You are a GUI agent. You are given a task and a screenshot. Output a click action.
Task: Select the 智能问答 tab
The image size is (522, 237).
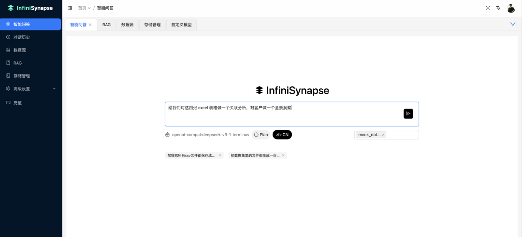point(78,25)
